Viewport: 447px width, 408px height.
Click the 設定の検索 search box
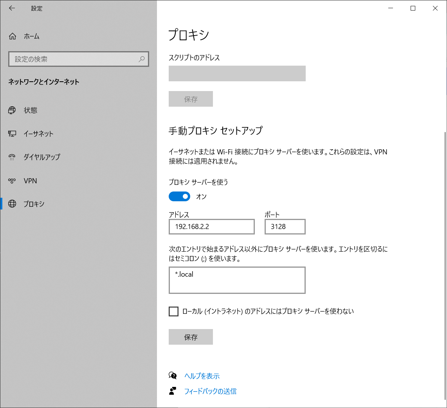(x=74, y=59)
